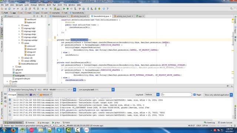Image resolution: width=237 pixels, height=133 pixels.
Task: Click the Find magnifier icon in toolbar
Action: coord(34,9)
